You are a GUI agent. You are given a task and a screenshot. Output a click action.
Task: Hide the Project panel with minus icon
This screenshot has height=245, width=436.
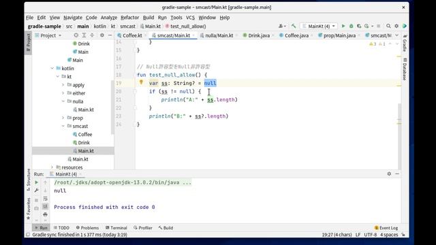110,35
